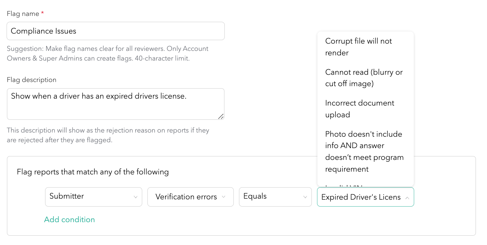Click the chevron arrow beside Verification errors
This screenshot has width=487, height=245.
(x=223, y=197)
